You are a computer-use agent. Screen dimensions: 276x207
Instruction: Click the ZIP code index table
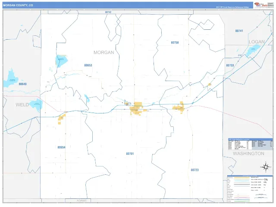250,144
